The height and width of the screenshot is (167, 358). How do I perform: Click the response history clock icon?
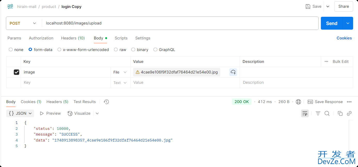pyautogui.click(x=106, y=102)
